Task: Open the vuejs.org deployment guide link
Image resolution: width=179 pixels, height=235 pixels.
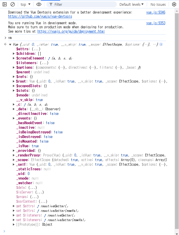Action: click(x=71, y=31)
